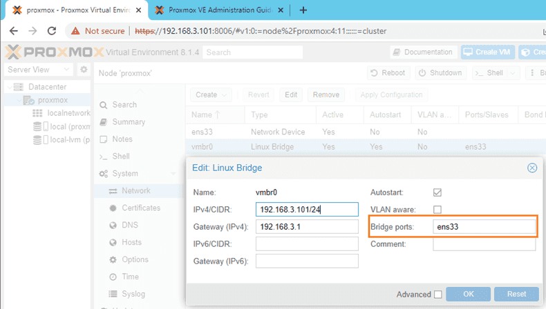Click the Active column header
Screen dimensions: 546x309
pos(340,114)
